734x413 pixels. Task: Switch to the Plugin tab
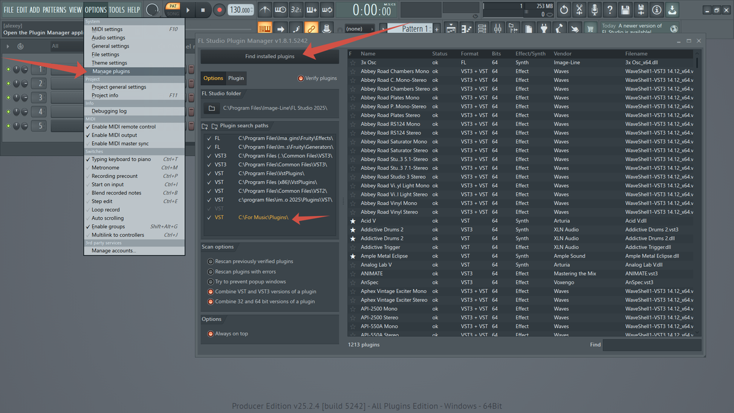(x=235, y=78)
